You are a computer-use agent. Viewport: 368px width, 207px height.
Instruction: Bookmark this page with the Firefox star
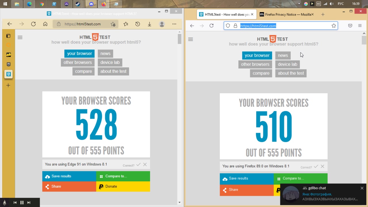[334, 26]
